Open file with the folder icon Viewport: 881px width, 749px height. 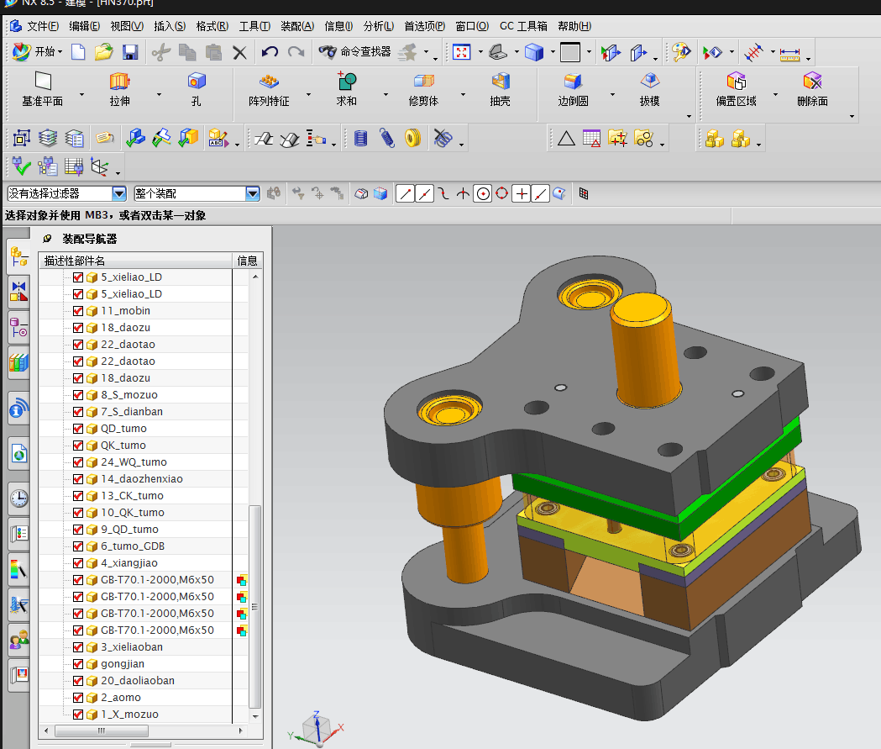103,52
